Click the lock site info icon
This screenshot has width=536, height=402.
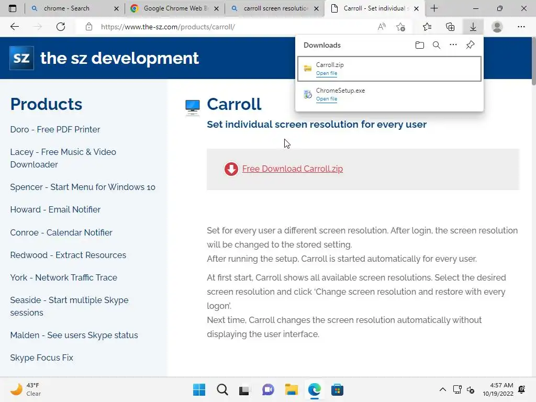(89, 27)
